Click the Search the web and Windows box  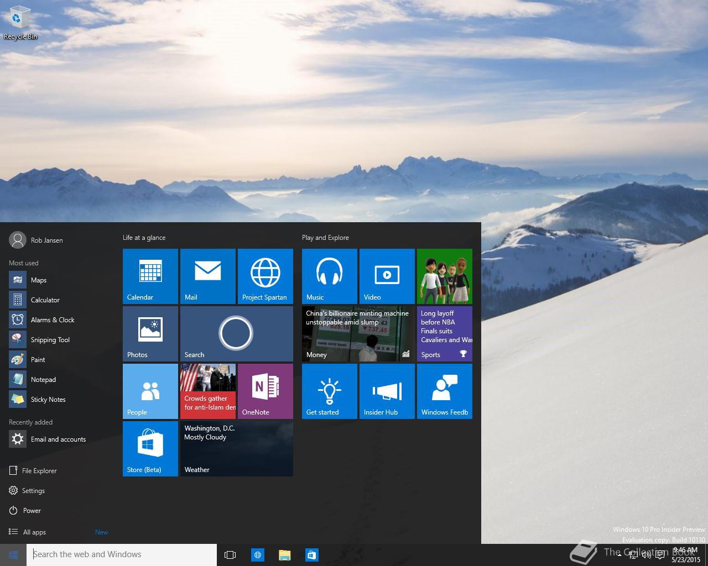tap(122, 555)
